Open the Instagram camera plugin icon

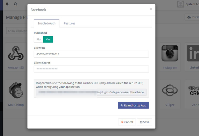coord(170,53)
